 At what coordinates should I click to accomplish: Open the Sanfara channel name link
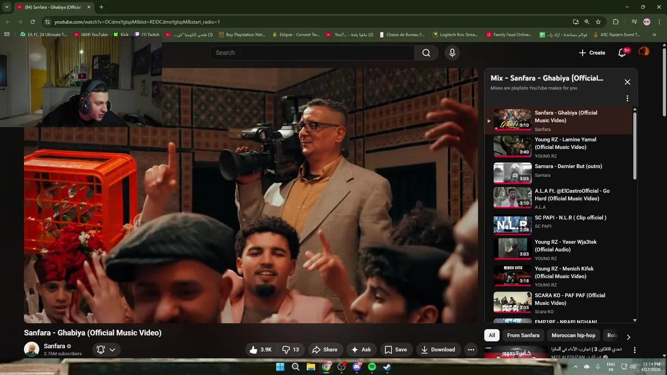click(54, 346)
